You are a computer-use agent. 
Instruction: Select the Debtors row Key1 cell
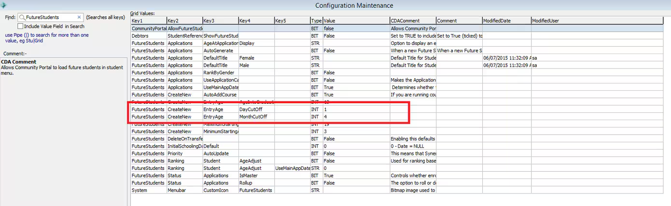(149, 36)
